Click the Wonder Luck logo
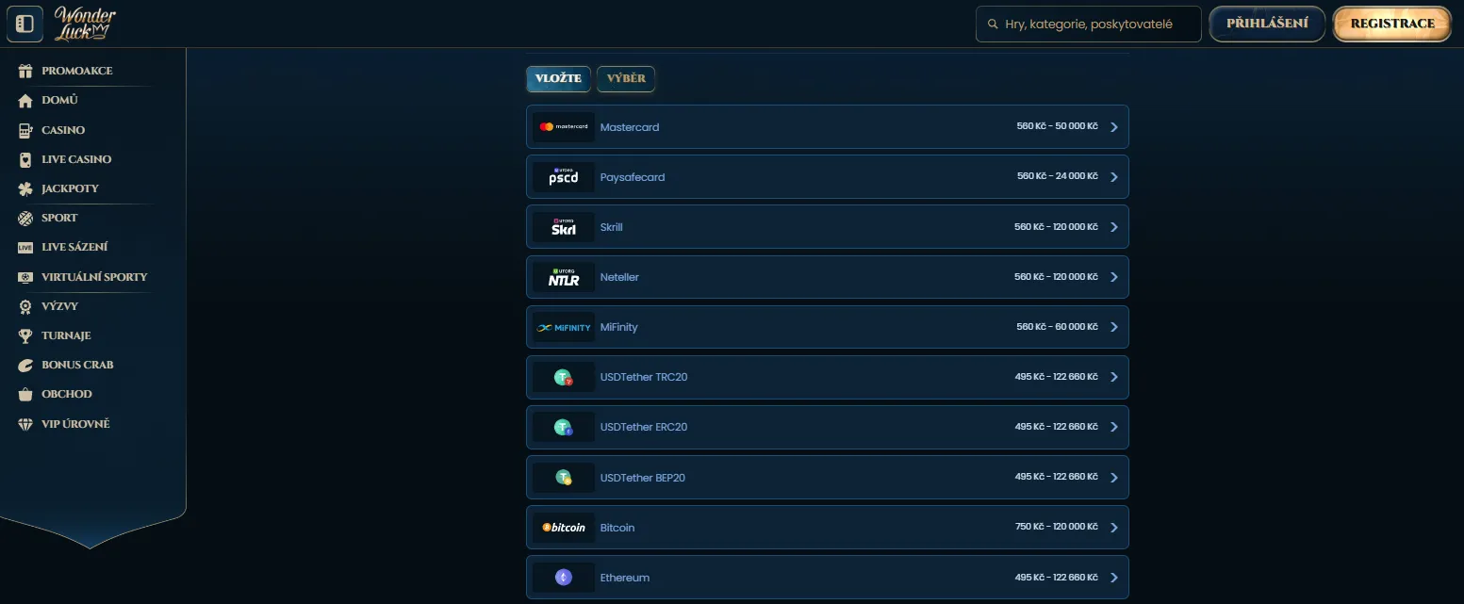The height and width of the screenshot is (604, 1464). coord(85,24)
